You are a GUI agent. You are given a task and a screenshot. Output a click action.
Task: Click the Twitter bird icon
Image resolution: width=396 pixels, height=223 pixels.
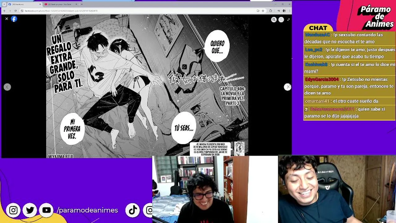click(30, 210)
